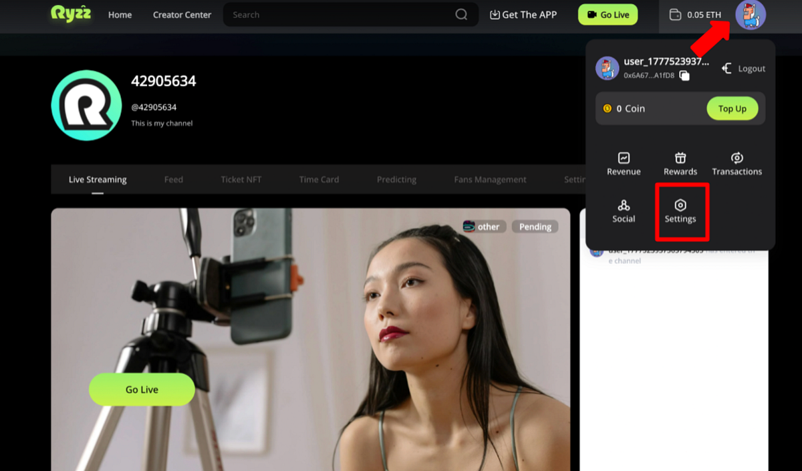Click the Get The APP download icon
The width and height of the screenshot is (802, 471).
coord(495,14)
